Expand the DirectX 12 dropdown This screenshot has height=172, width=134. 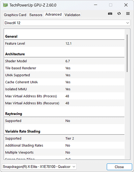(67, 23)
